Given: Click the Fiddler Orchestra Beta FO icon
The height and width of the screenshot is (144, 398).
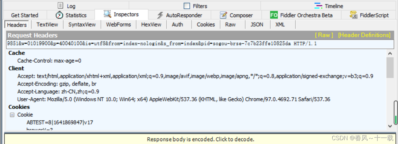Looking at the screenshot, I should click(x=274, y=15).
